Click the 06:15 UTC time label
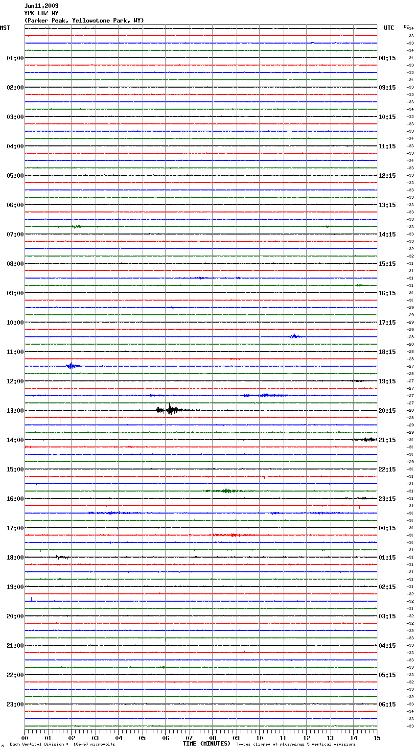416x751 pixels. click(x=387, y=704)
